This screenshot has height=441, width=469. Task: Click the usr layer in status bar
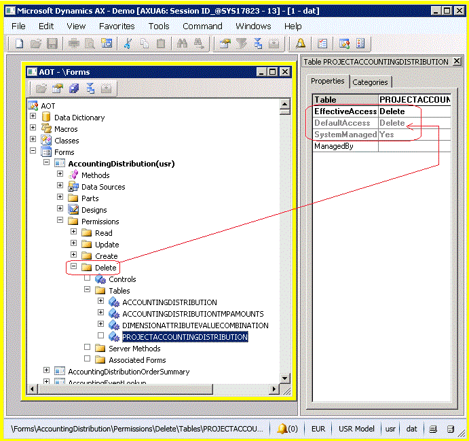tap(390, 429)
